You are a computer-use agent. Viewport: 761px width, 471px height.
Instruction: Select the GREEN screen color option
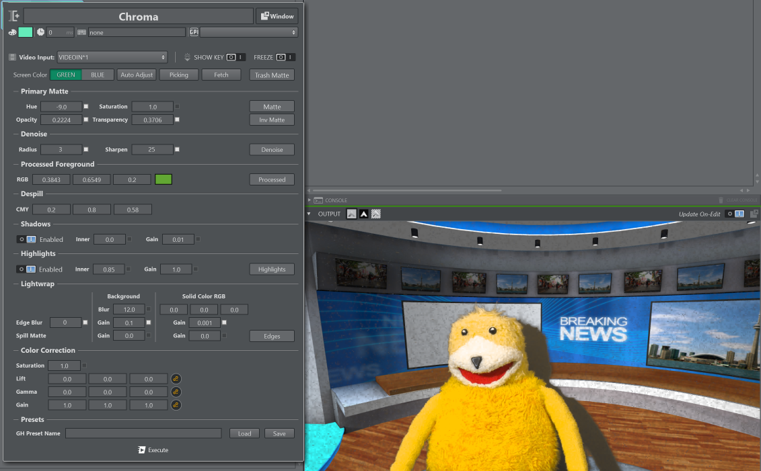point(66,75)
